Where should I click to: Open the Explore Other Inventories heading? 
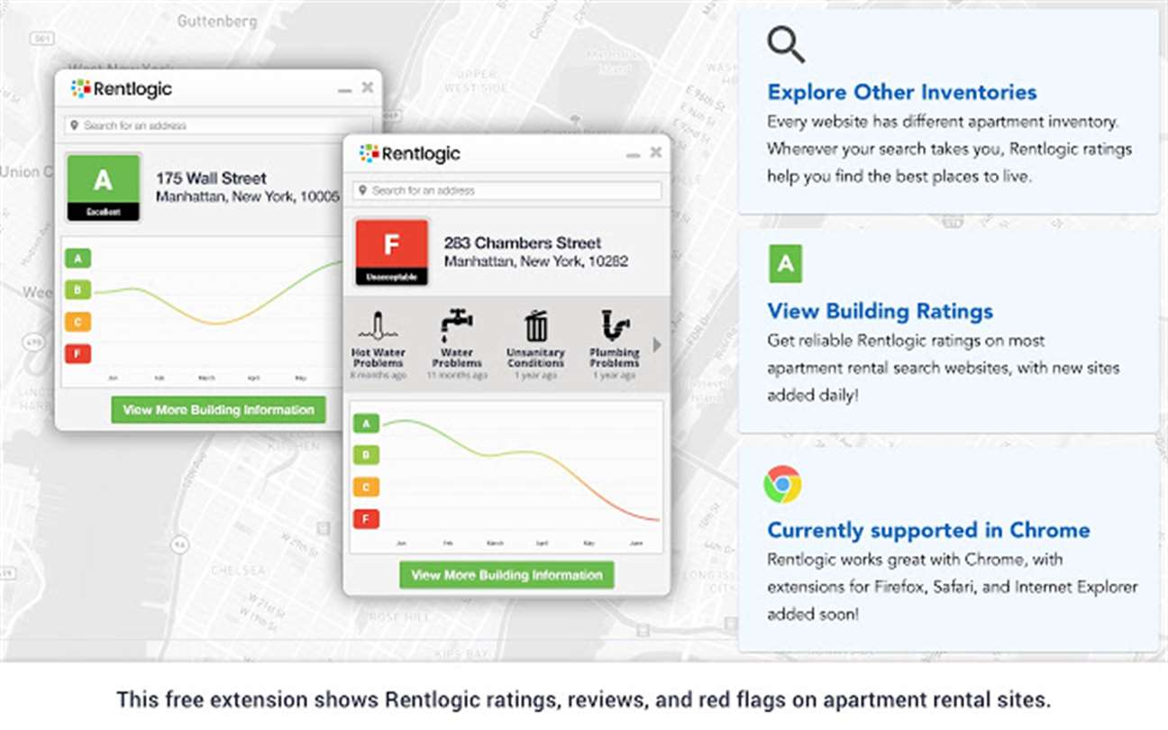point(902,92)
